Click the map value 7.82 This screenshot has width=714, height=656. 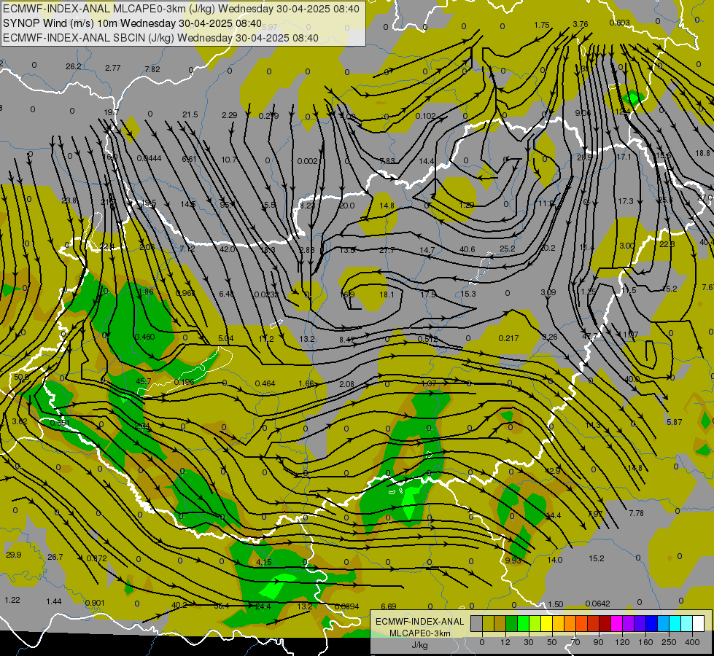152,69
